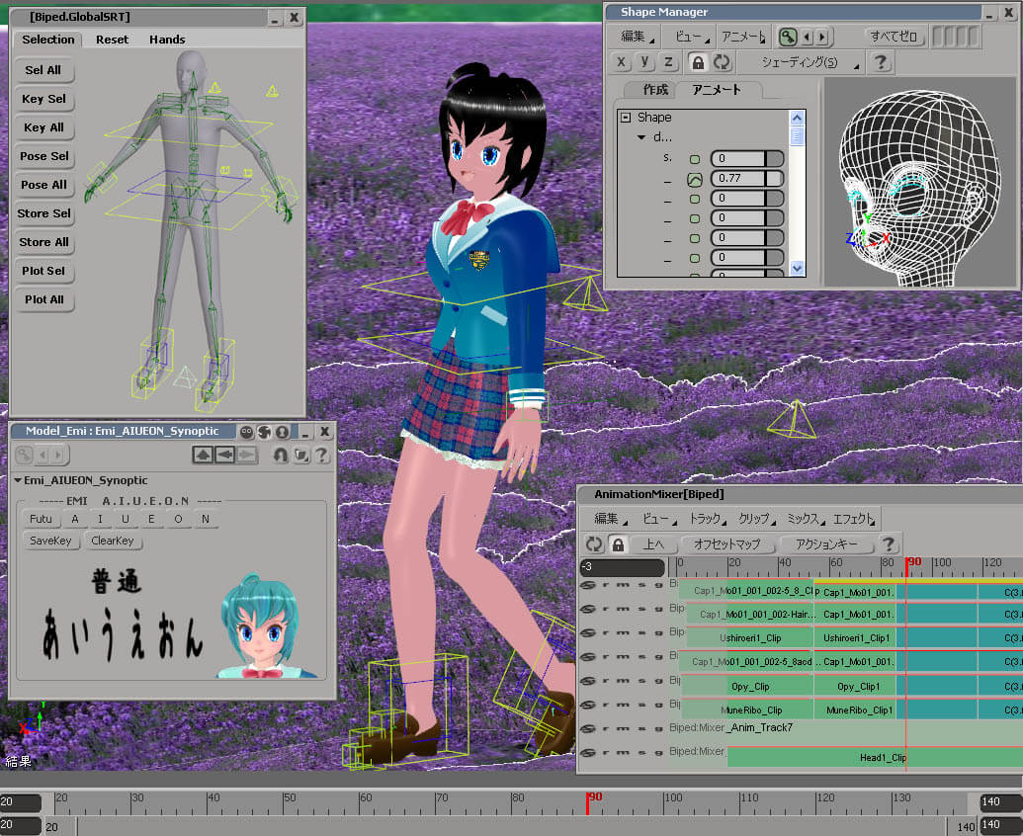
Task: Switch to the Hands tab
Action: coord(167,40)
